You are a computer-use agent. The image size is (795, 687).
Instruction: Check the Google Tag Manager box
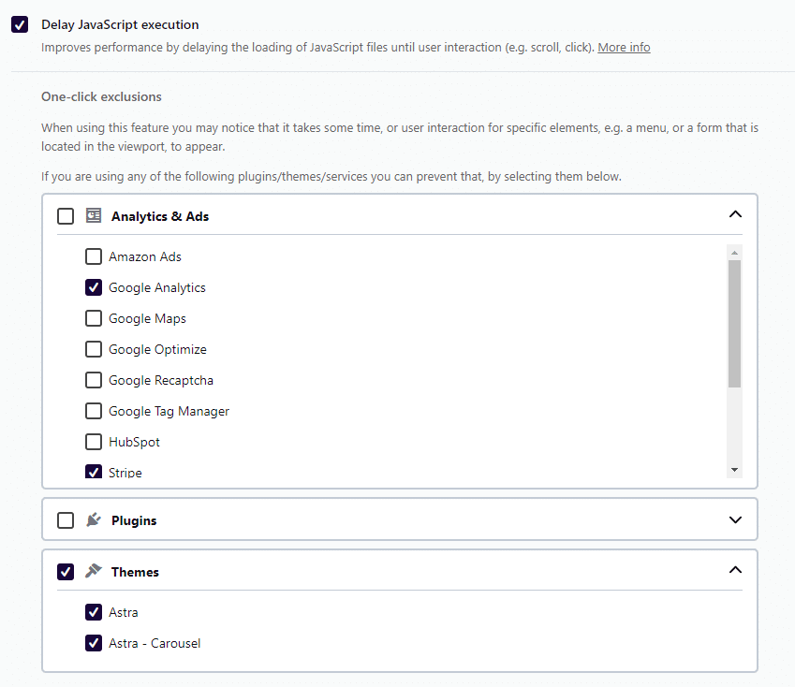click(94, 411)
